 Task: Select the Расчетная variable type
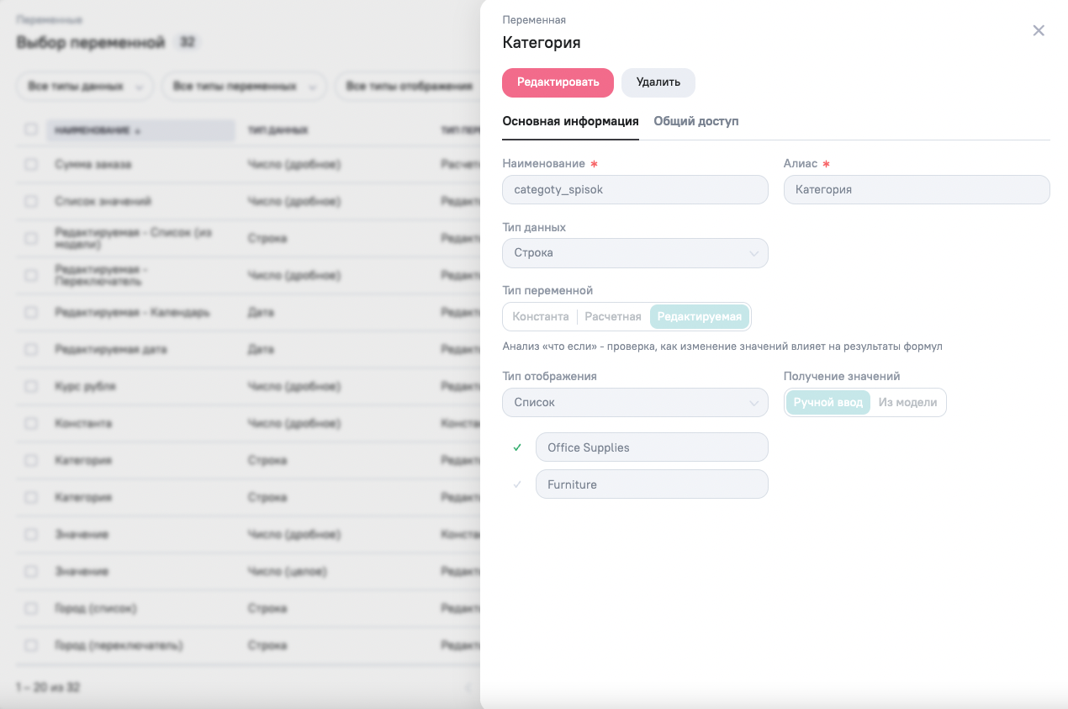(613, 317)
